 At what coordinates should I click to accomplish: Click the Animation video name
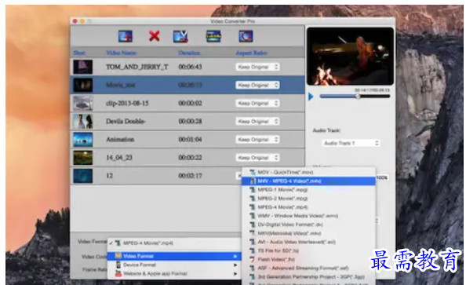(120, 140)
